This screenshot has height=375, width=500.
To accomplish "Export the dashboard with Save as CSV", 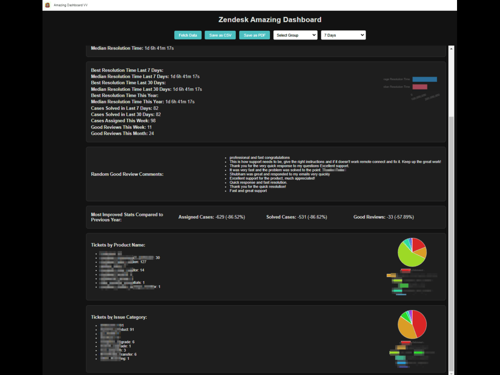I will click(x=220, y=35).
